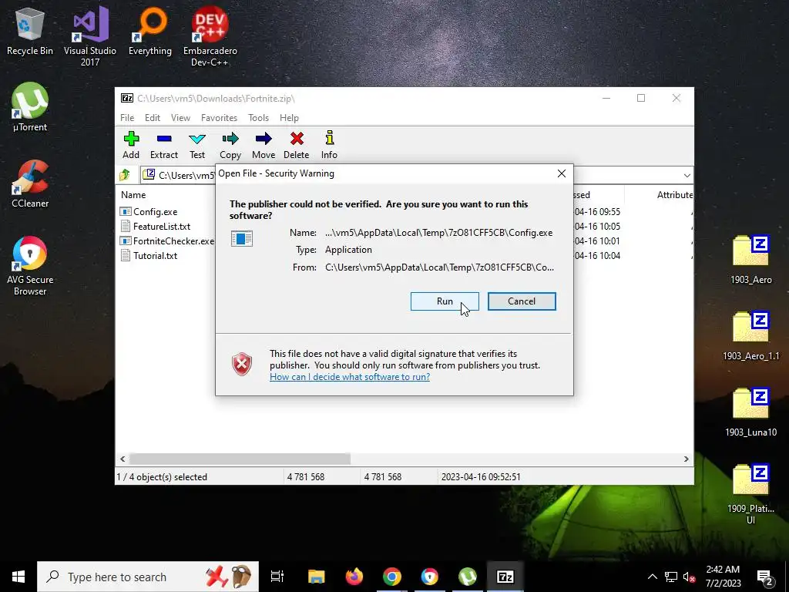Image resolution: width=789 pixels, height=592 pixels.
Task: Click the Name column header
Action: tap(133, 195)
